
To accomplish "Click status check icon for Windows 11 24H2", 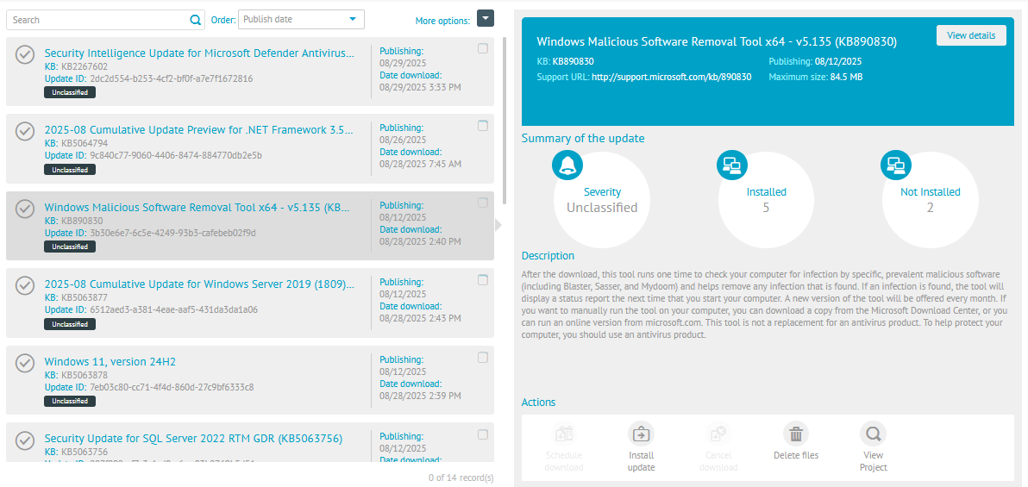I will pos(25,363).
